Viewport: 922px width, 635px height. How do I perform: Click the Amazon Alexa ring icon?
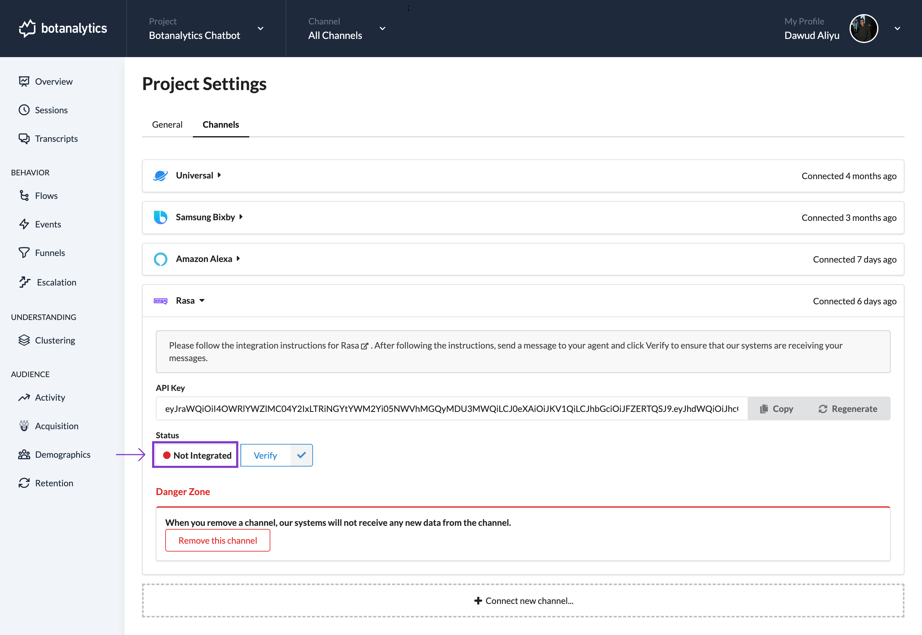(161, 259)
